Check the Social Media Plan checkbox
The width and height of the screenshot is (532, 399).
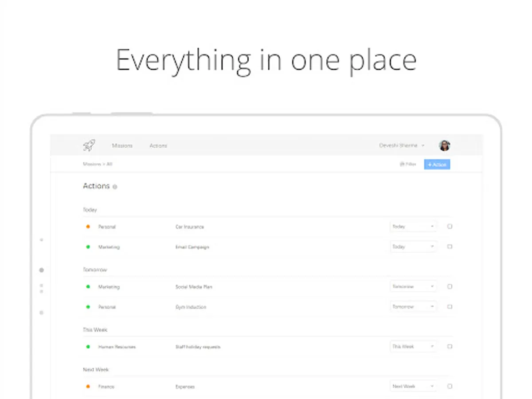pos(450,287)
